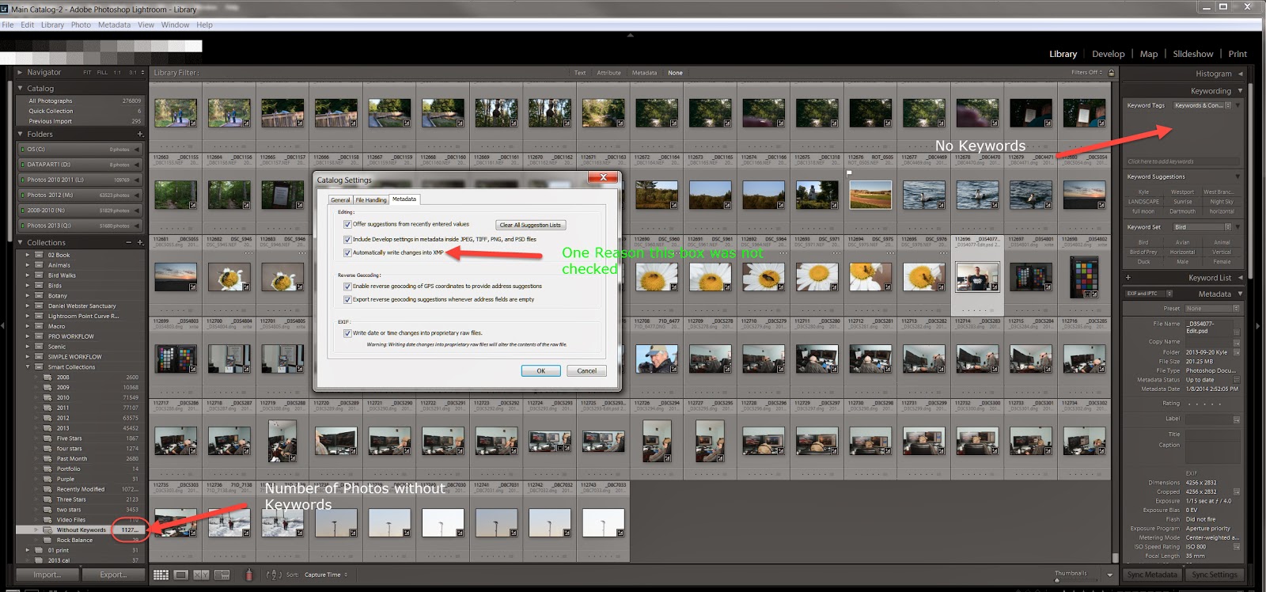Open the Metadata menu
This screenshot has height=592, width=1266.
pyautogui.click(x=114, y=25)
